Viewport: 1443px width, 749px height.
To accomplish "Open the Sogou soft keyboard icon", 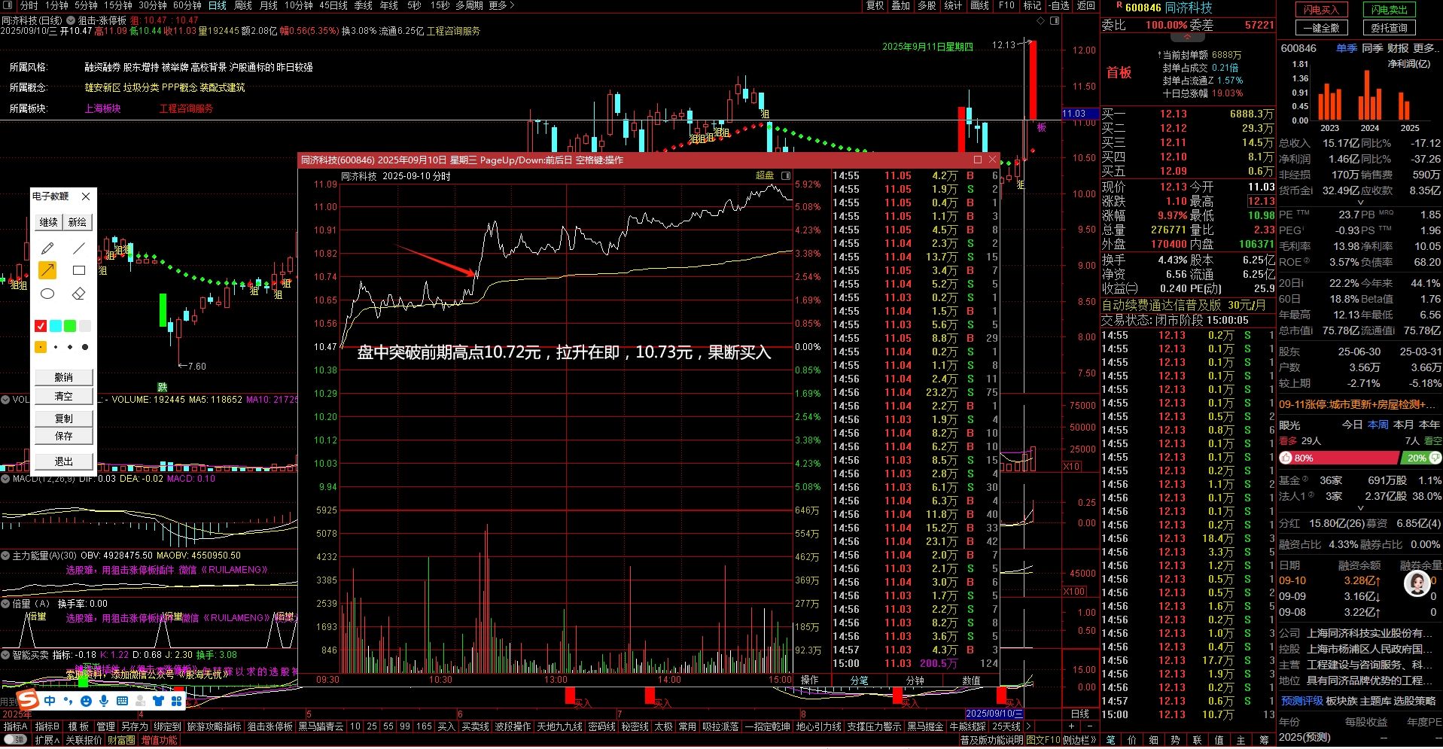I will coord(122,701).
